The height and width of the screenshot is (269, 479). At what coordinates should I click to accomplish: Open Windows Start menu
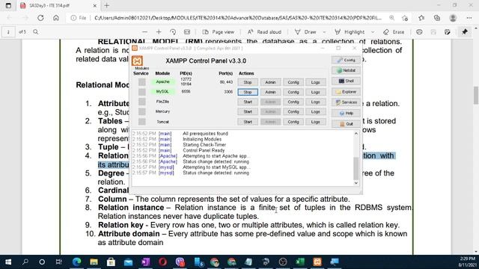point(8,262)
